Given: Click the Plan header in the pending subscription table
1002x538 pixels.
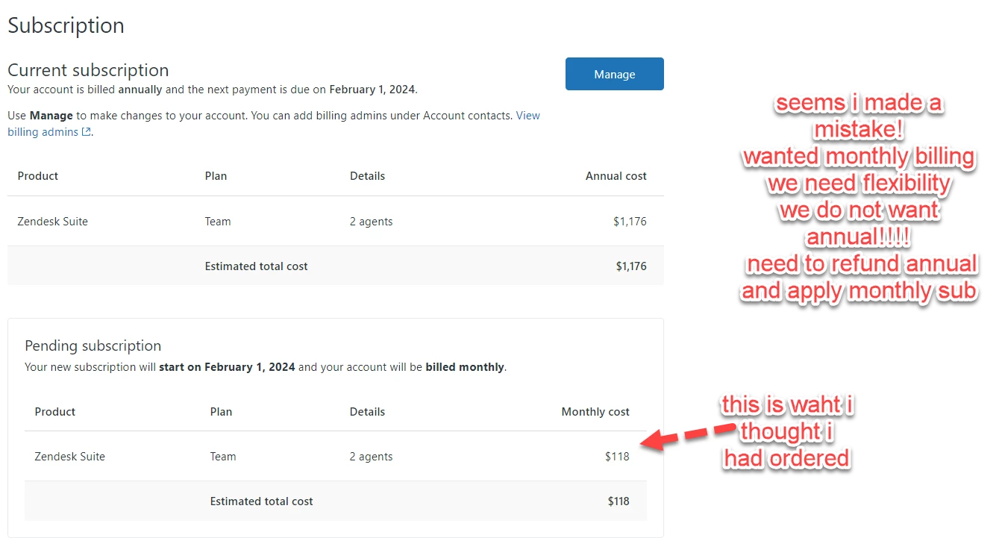Looking at the screenshot, I should pyautogui.click(x=221, y=412).
